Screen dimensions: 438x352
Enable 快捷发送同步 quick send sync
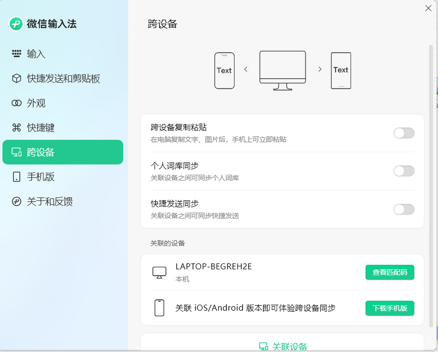pyautogui.click(x=404, y=209)
